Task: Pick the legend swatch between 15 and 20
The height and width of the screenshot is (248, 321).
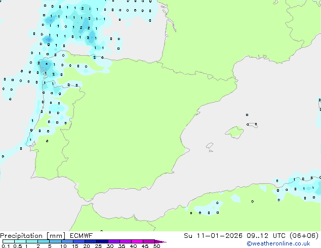Action: pos(79,241)
